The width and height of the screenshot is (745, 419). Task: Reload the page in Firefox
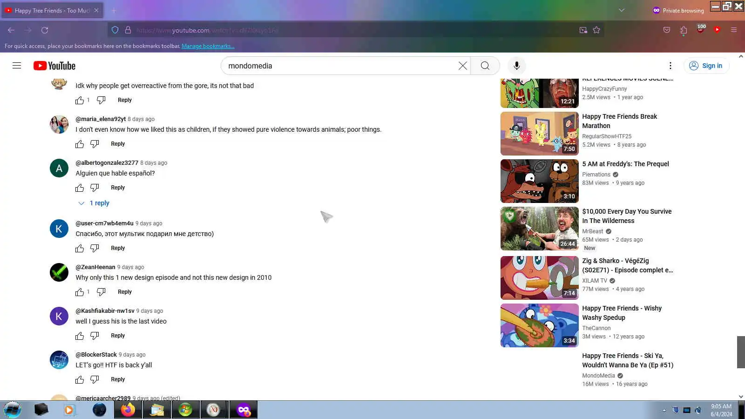(45, 30)
